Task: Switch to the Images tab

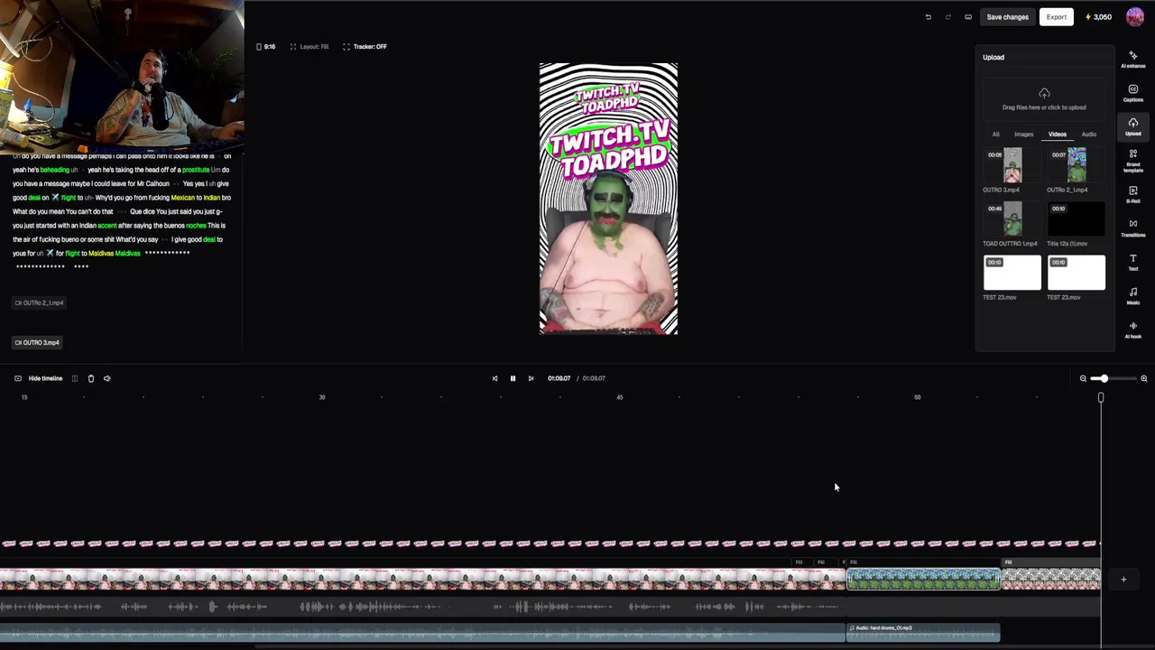Action: [1023, 135]
